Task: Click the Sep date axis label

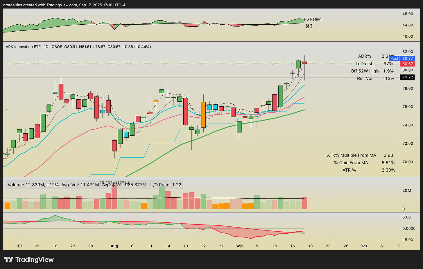Action: pos(239,246)
